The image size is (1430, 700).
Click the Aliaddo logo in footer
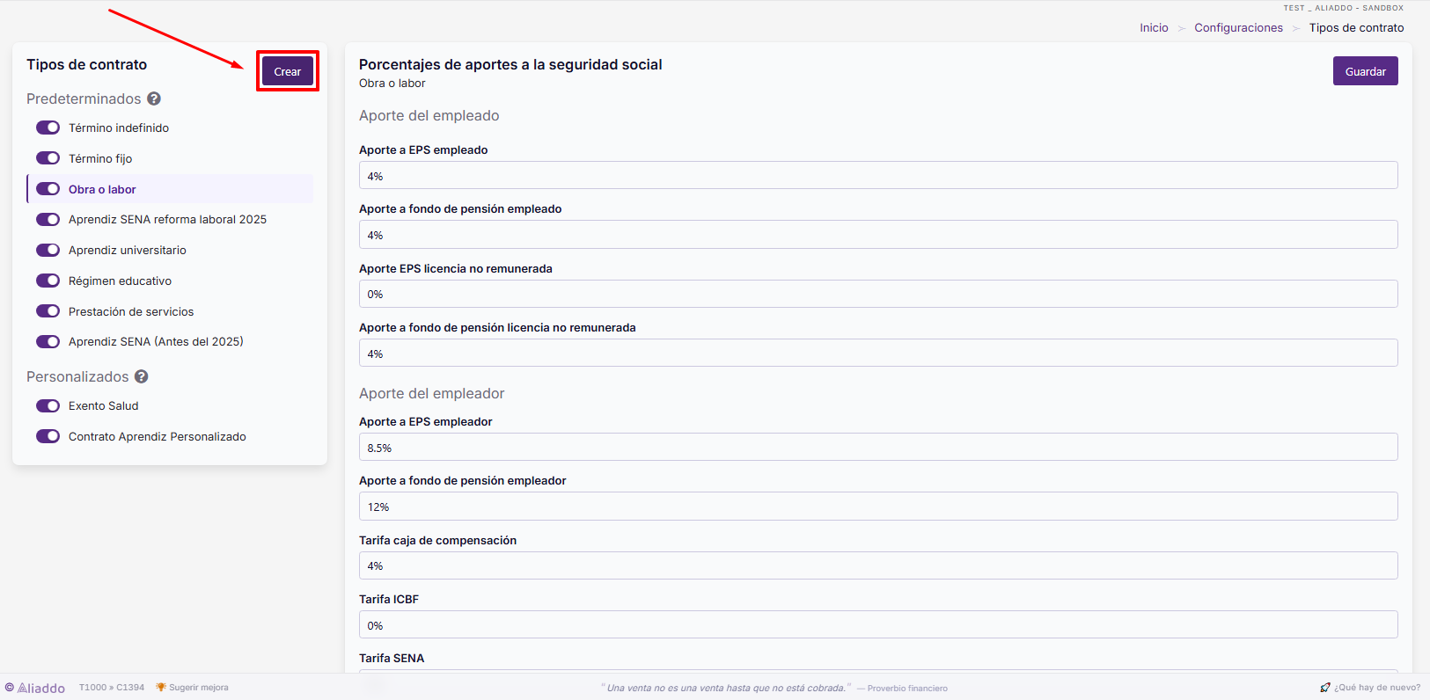(x=35, y=688)
